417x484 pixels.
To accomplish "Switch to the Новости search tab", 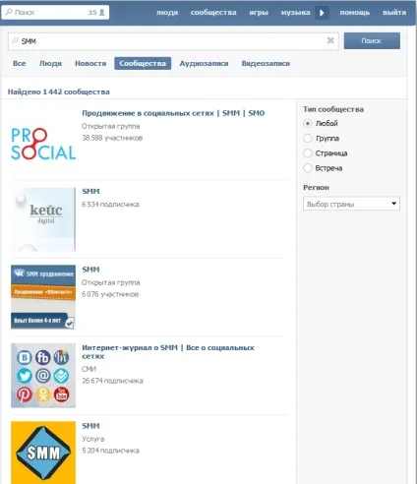I will tap(90, 63).
